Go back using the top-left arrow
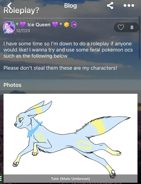This screenshot has height=184, width=141. [x=9, y=6]
